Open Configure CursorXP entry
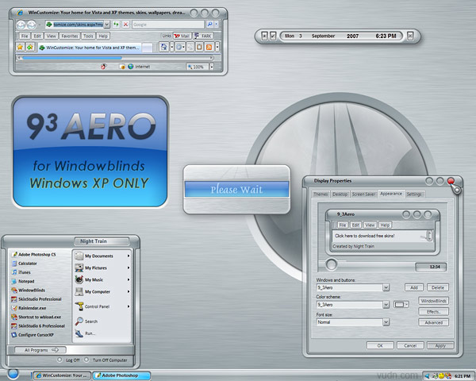476x381 pixels. 33,335
